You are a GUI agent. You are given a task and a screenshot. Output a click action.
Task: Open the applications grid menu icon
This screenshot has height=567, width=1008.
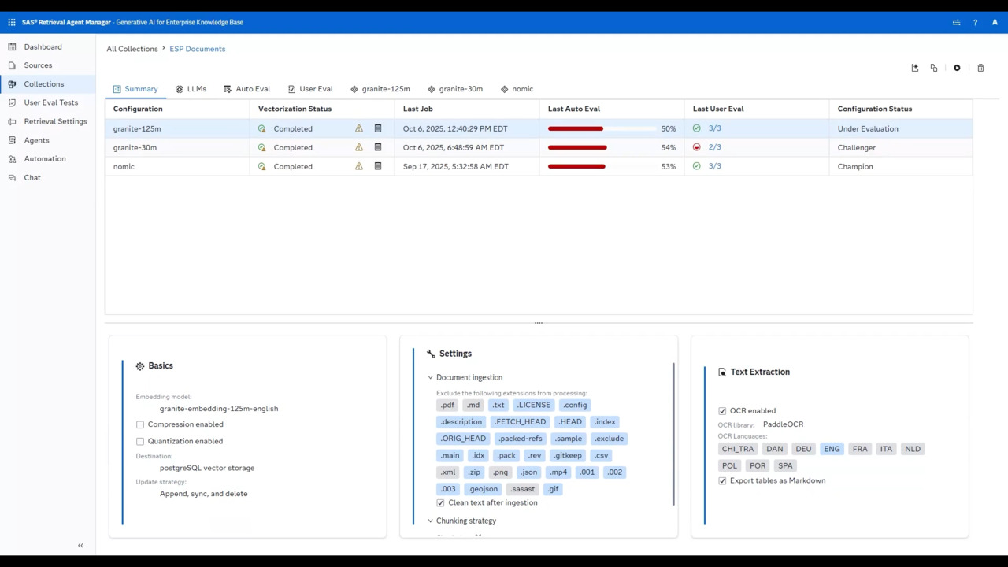(12, 22)
